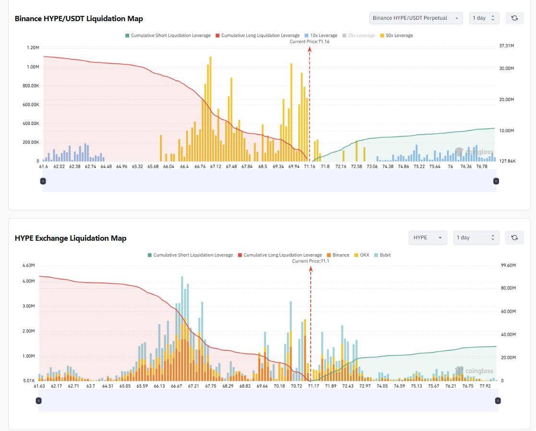Image resolution: width=536 pixels, height=431 pixels.
Task: Toggle Binance legend series in Exchange map
Action: click(338, 255)
